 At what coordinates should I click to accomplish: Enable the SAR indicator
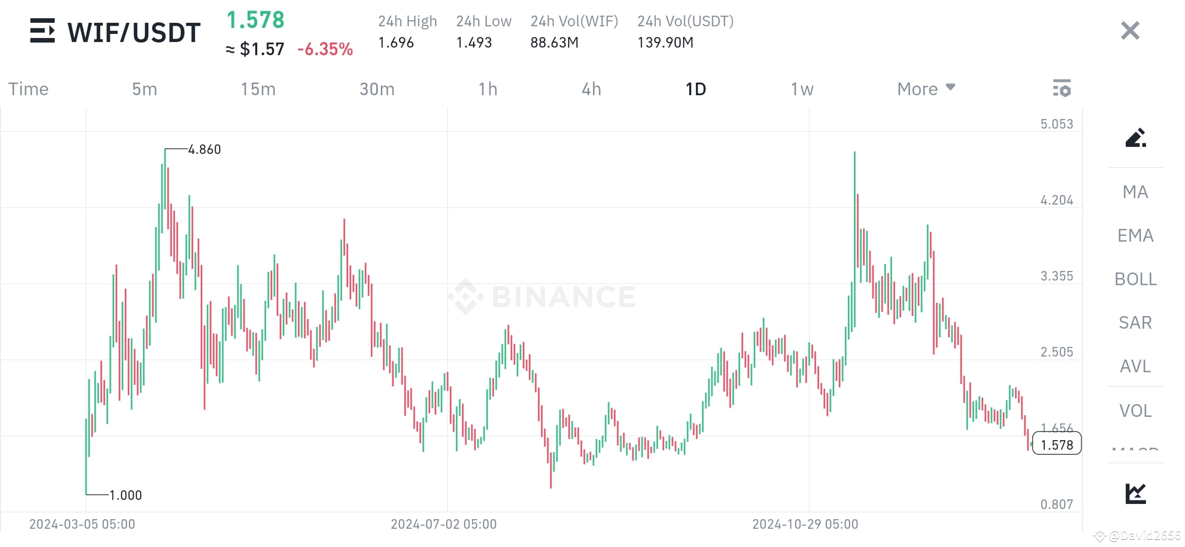(x=1134, y=323)
